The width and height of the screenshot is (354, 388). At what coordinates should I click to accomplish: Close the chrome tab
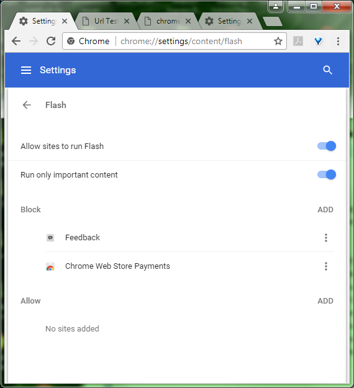(x=188, y=21)
